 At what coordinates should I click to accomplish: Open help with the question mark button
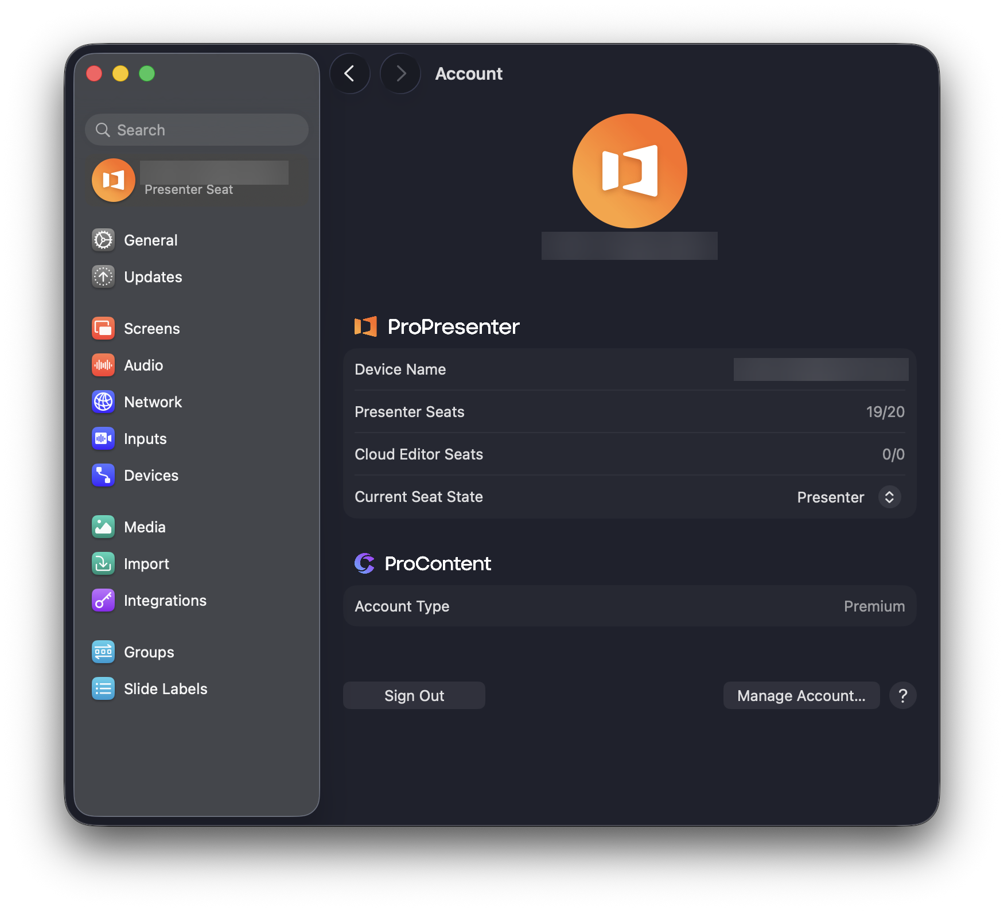tap(902, 695)
